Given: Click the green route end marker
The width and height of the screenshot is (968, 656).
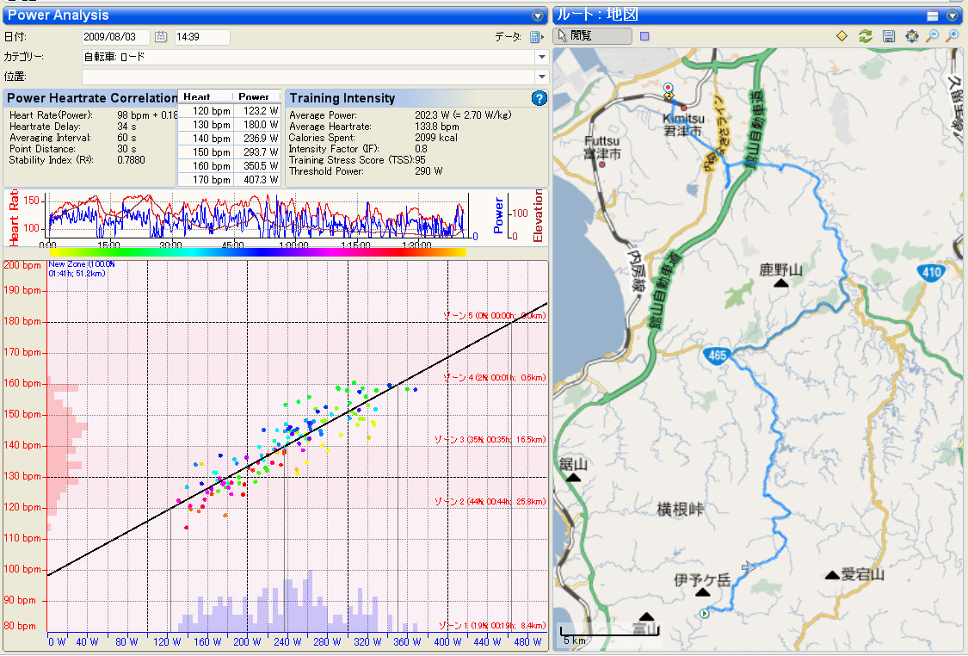Looking at the screenshot, I should [705, 613].
